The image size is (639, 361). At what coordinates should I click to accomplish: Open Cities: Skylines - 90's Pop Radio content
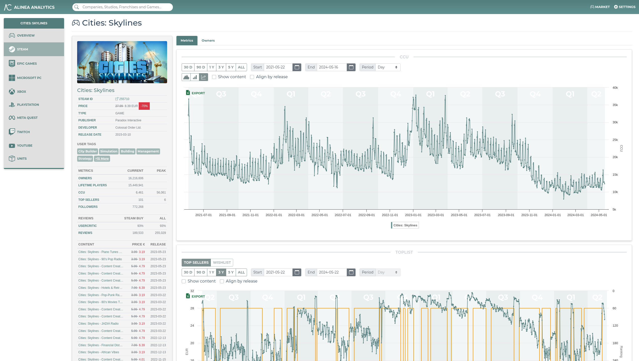[x=100, y=259]
